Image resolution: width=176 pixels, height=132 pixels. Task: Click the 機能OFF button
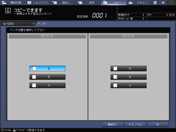pos(113,125)
